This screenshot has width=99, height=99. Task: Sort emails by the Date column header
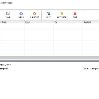tap(13, 22)
